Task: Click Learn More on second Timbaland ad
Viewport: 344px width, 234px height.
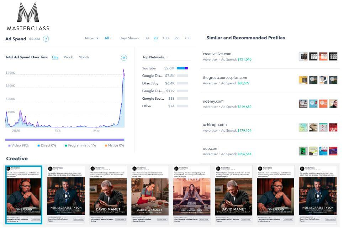Action: tap(288, 219)
